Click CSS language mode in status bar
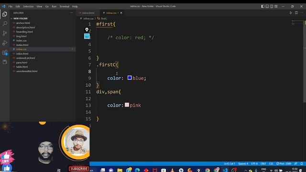Image resolution: width=306 pixels, height=172 pixels. (x=271, y=163)
